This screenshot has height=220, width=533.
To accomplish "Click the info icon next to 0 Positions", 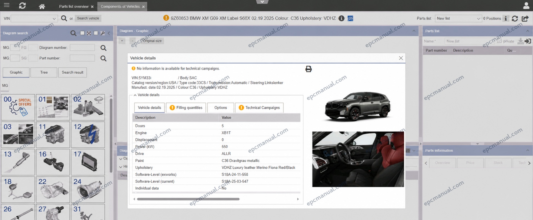I will 506,18.
